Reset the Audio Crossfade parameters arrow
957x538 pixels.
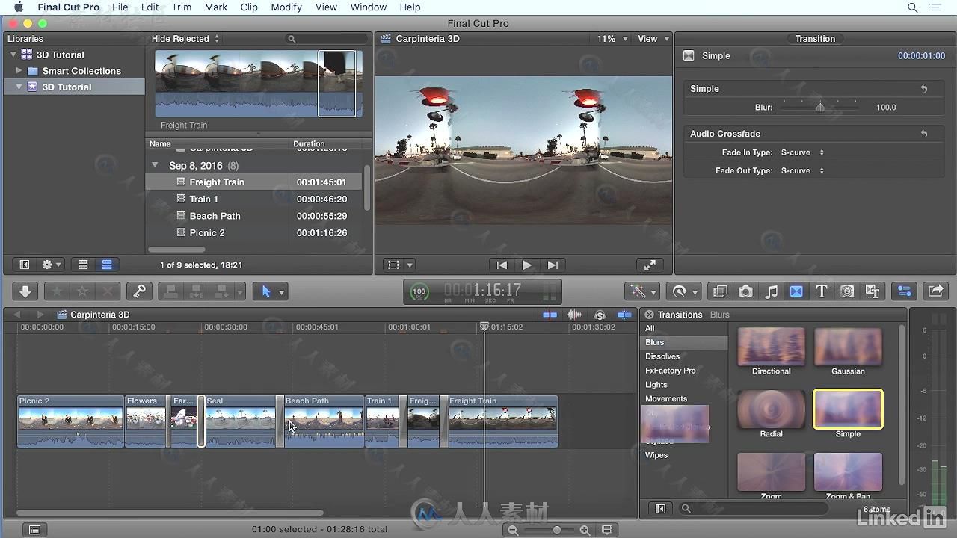924,134
